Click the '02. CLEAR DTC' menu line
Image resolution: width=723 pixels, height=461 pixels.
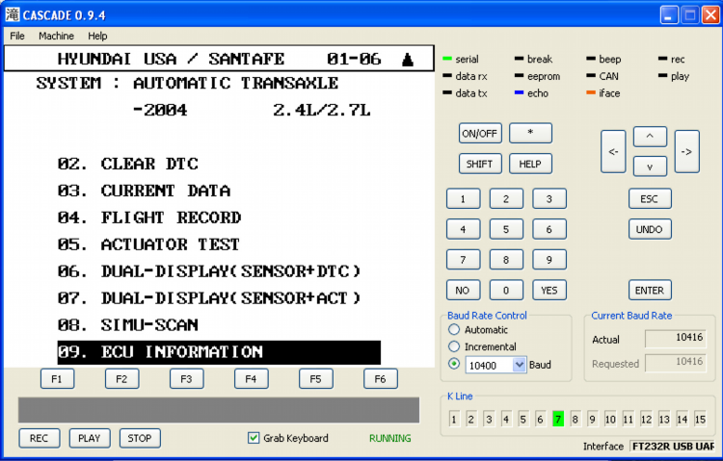pos(128,164)
